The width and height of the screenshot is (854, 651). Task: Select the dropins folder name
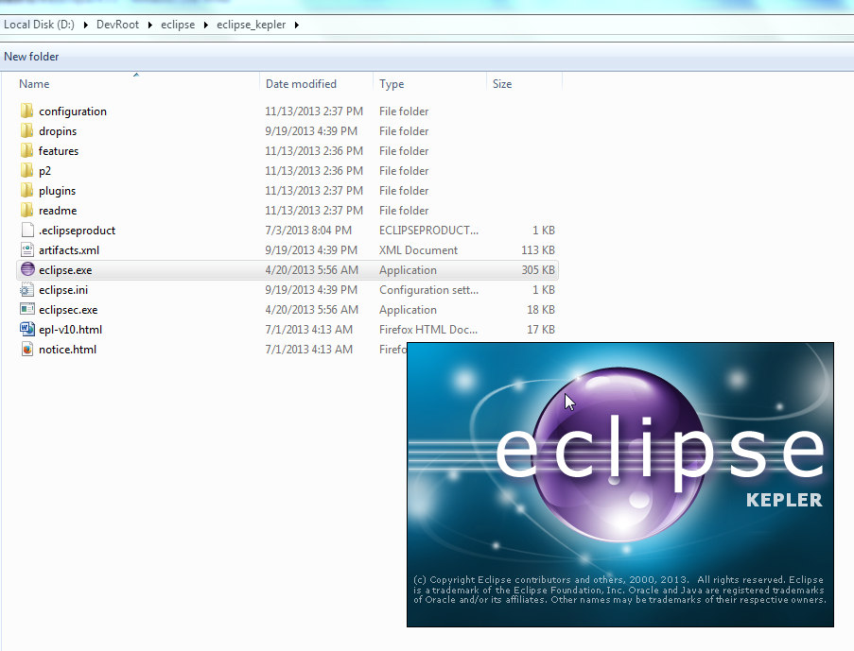(x=58, y=131)
